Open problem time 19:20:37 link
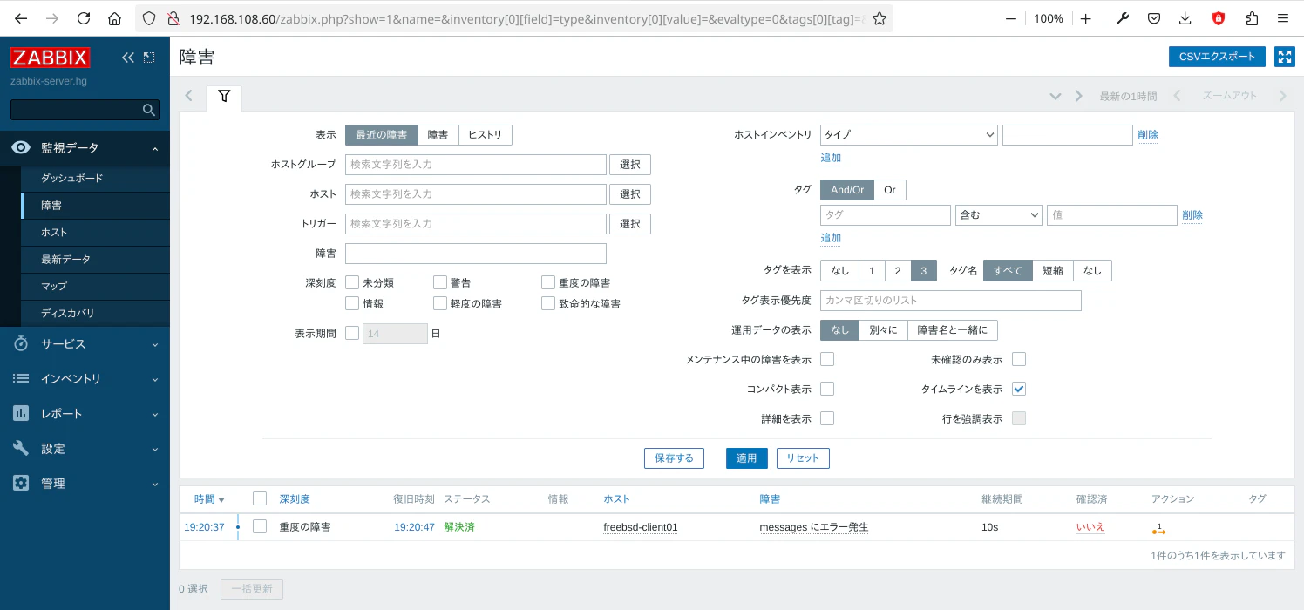1304x610 pixels. [x=204, y=527]
